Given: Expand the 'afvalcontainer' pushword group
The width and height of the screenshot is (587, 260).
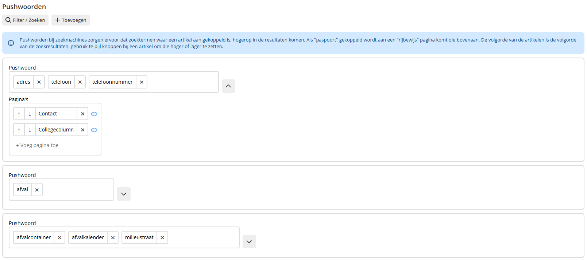Looking at the screenshot, I should (249, 242).
